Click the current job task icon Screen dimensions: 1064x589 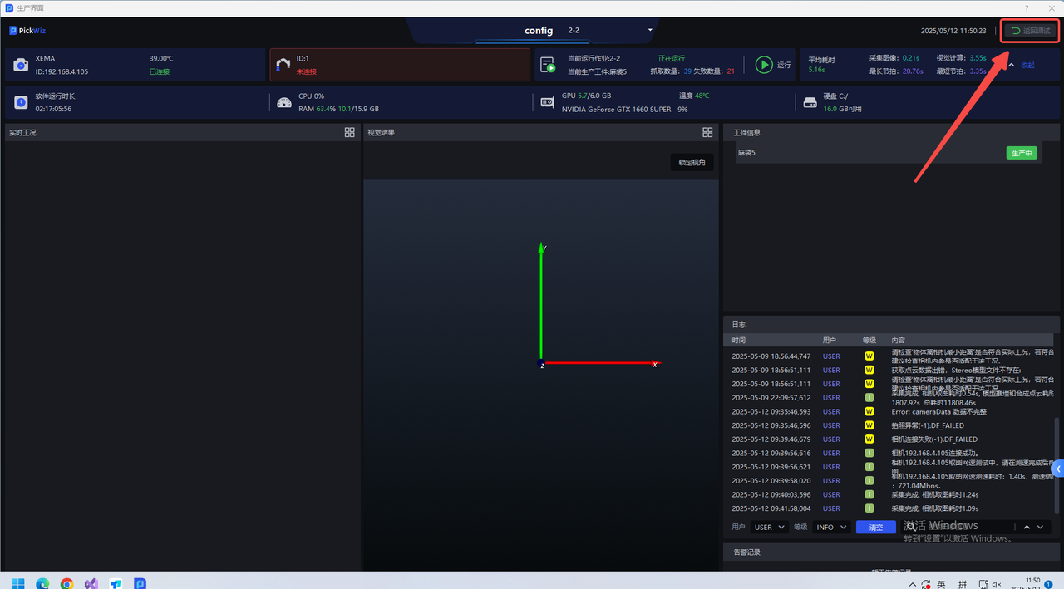546,65
